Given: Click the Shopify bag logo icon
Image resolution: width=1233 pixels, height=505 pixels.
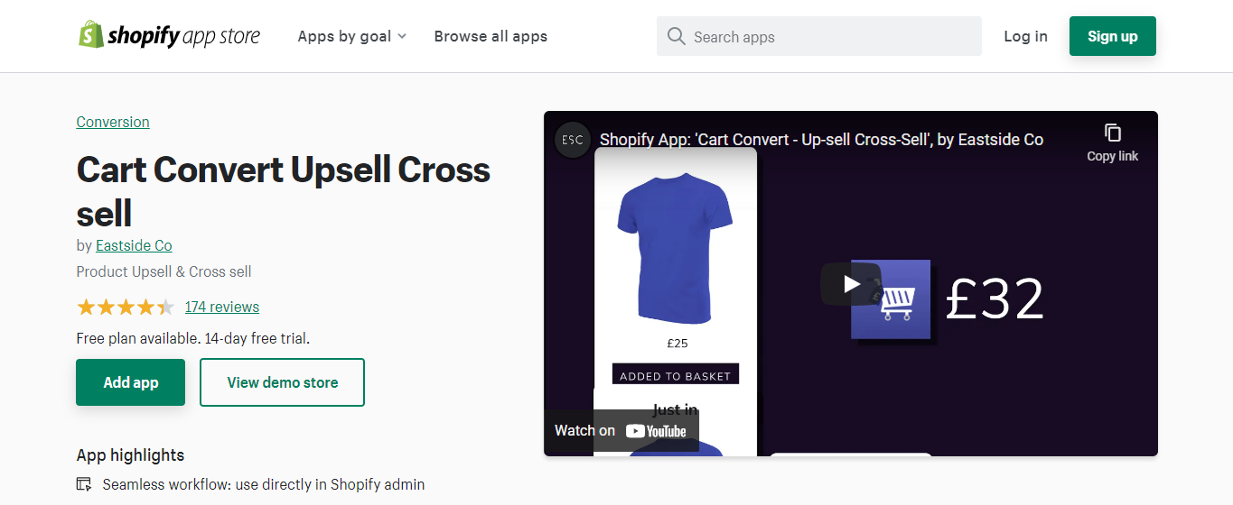Looking at the screenshot, I should click(x=91, y=35).
